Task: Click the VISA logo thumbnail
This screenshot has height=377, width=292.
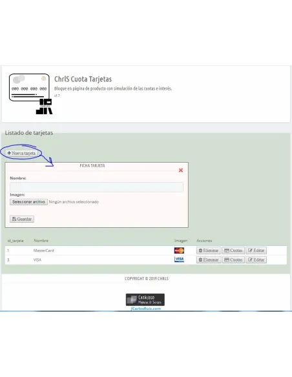Action: coord(179,260)
